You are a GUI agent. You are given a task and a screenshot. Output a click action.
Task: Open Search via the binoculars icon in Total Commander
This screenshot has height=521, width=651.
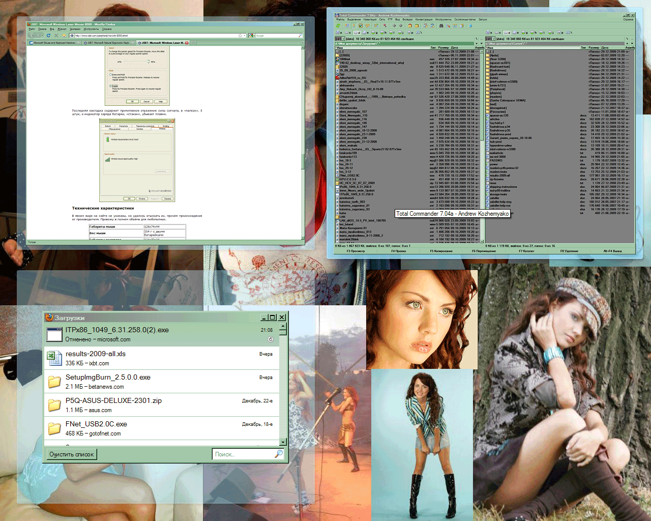(441, 25)
